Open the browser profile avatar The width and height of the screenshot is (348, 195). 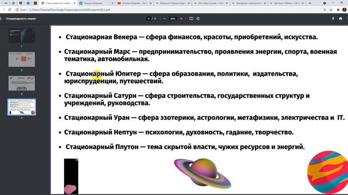point(344,10)
